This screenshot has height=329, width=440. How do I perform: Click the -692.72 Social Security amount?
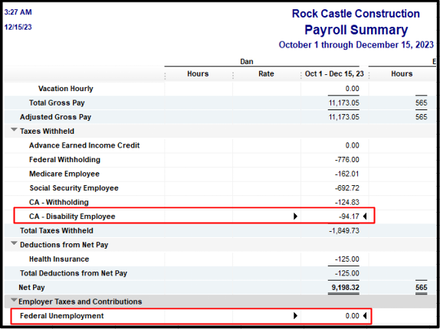coord(346,188)
